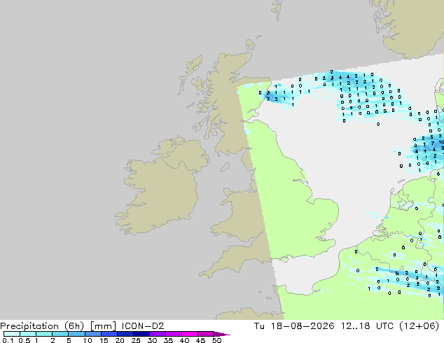Click the 7 mm value off east Scotland

pos(268,99)
